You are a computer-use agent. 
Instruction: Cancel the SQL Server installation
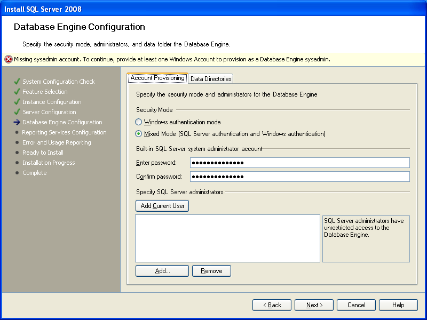(356, 305)
